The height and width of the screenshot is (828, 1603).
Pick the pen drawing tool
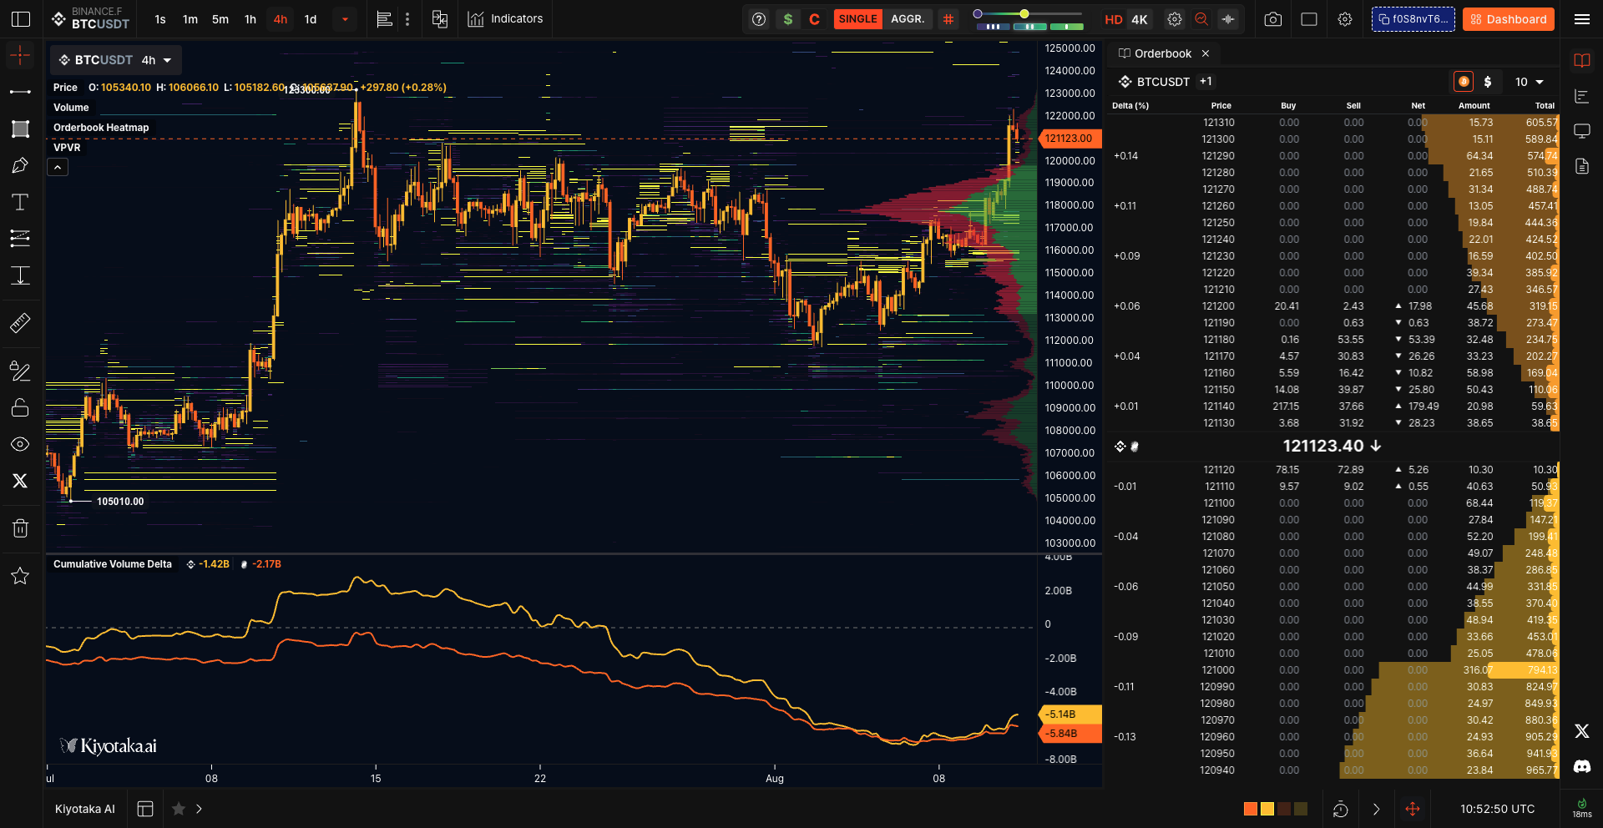click(20, 165)
